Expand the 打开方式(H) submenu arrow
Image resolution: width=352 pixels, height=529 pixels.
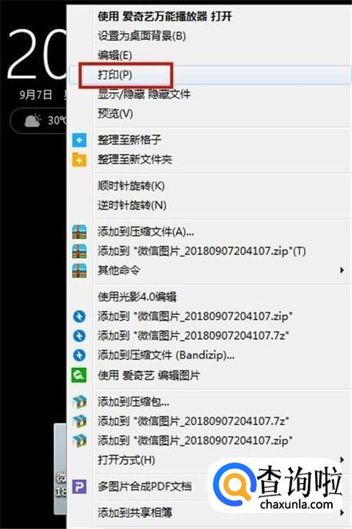point(342,459)
